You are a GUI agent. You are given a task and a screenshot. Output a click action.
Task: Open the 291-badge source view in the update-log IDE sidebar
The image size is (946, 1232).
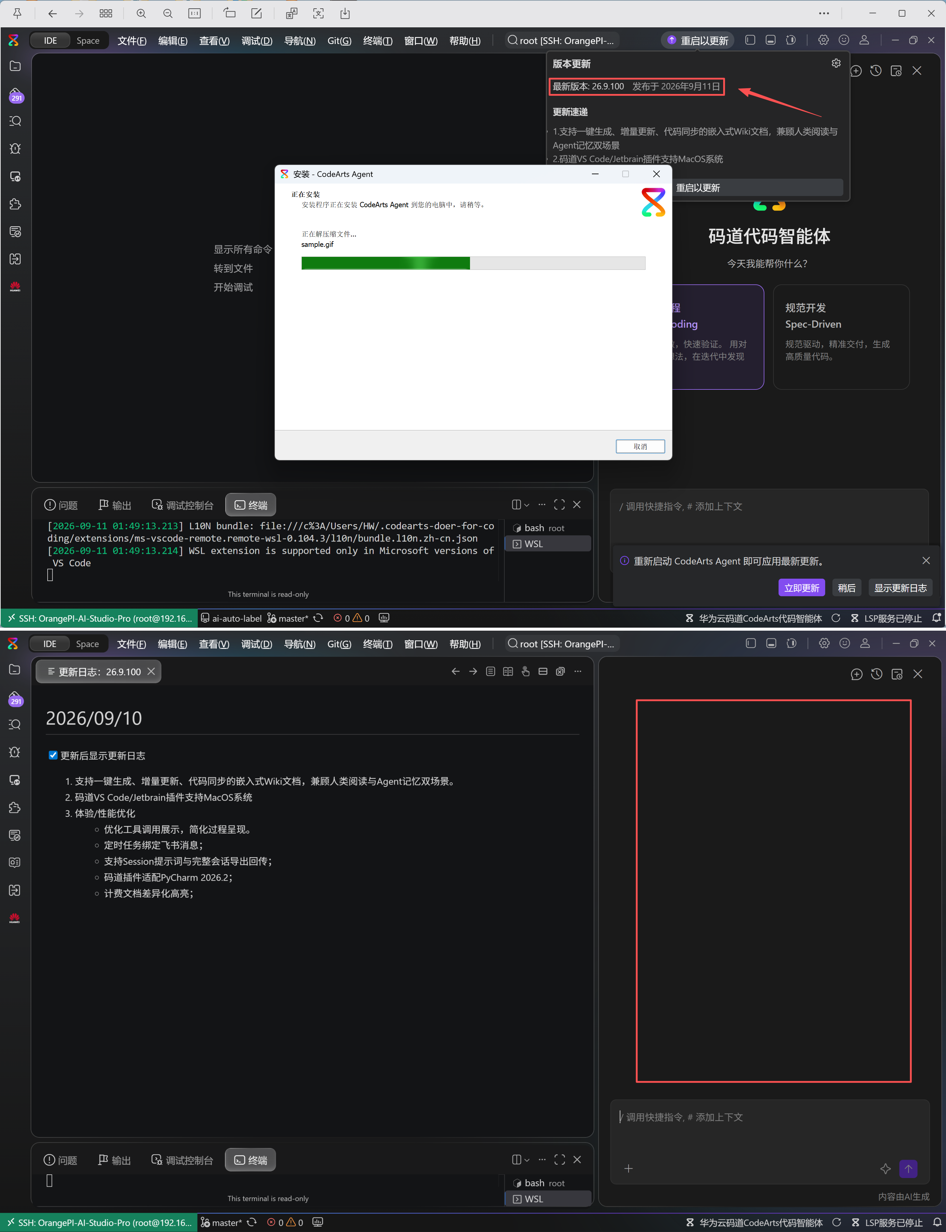pyautogui.click(x=15, y=699)
